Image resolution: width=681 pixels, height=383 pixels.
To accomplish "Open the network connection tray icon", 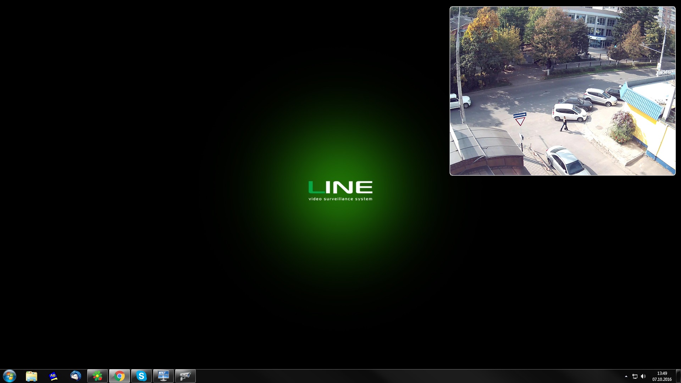I will point(635,376).
